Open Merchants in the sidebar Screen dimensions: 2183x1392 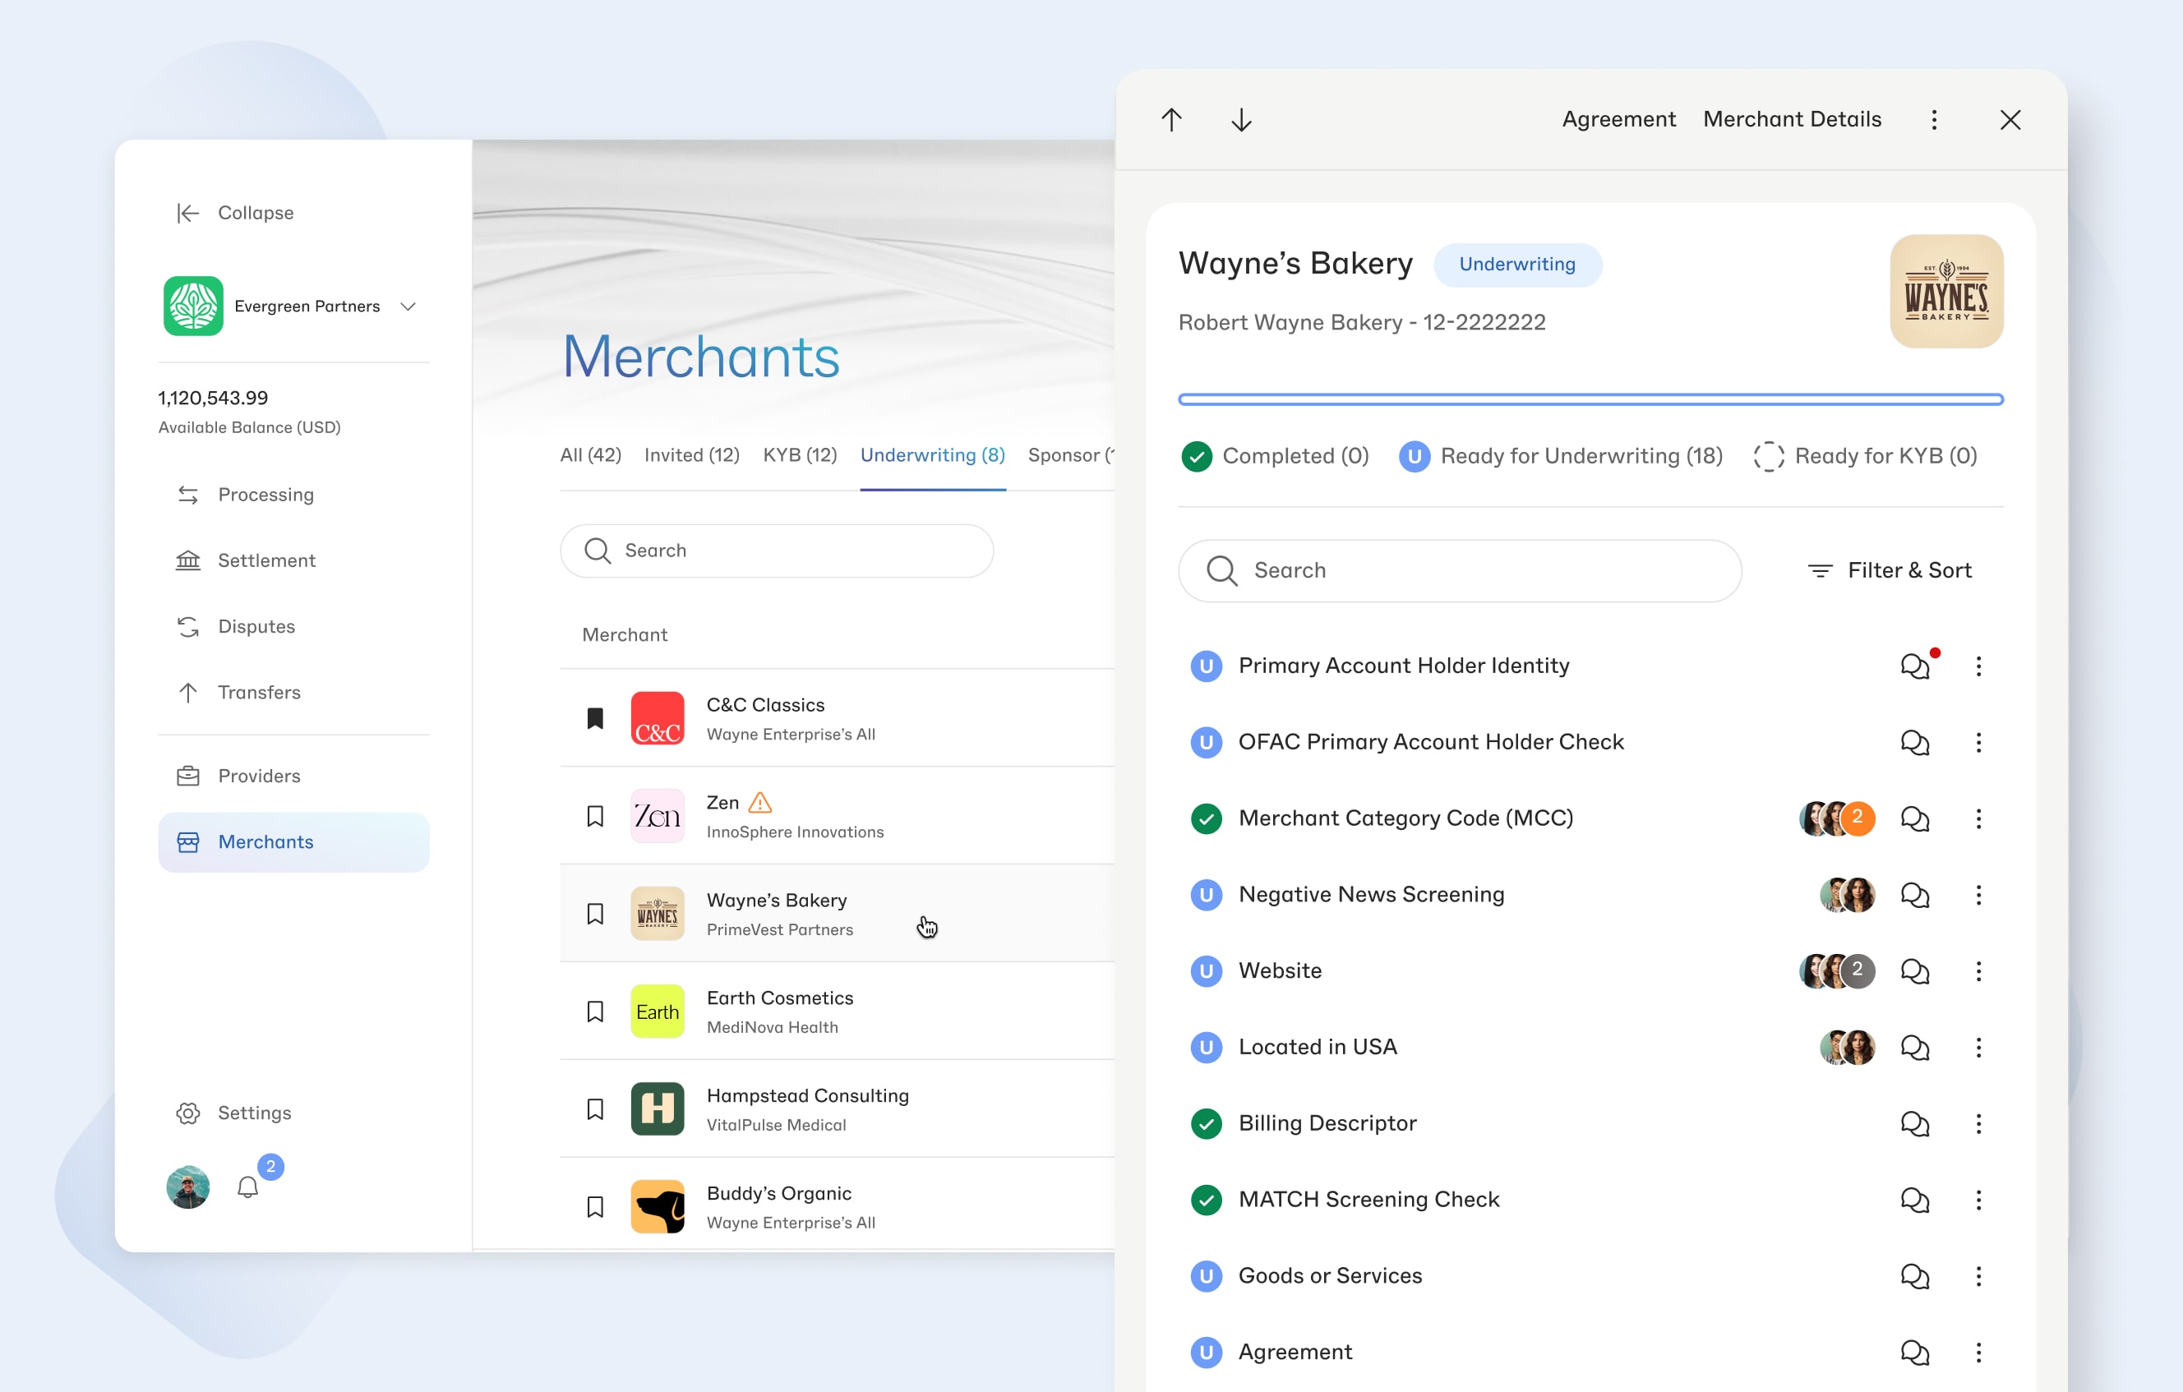(x=293, y=842)
